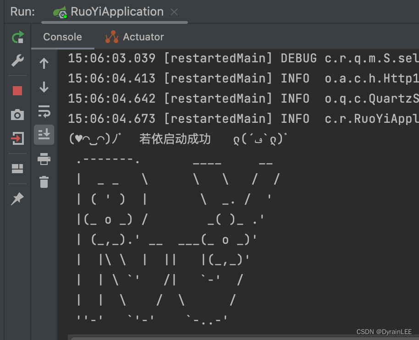Toggle soft-wrap in console output
The height and width of the screenshot is (340, 419).
click(44, 111)
